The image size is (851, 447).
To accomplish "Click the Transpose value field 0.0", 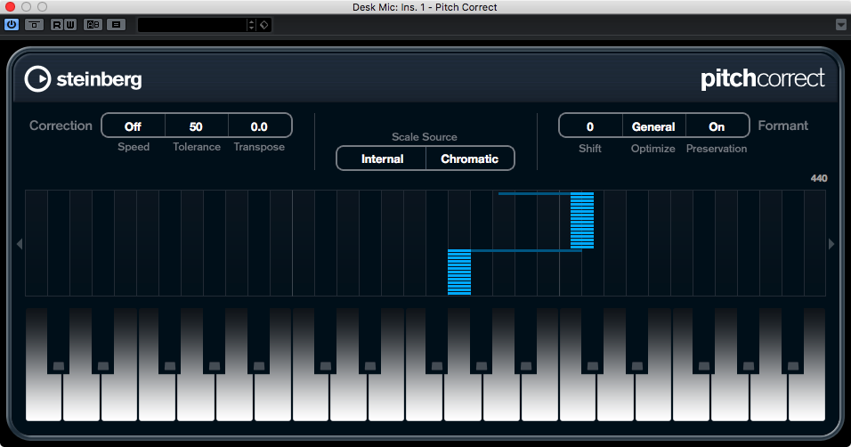I will (x=259, y=126).
